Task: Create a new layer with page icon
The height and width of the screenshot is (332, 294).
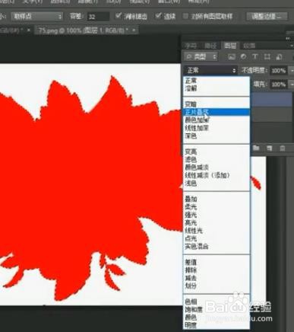Action: 270,148
